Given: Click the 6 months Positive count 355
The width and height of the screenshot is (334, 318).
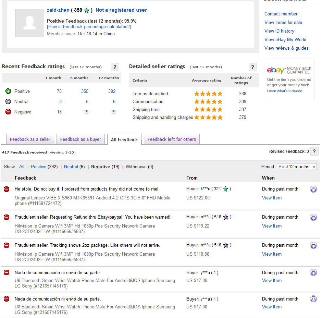Looking at the screenshot, I should click(x=85, y=91).
